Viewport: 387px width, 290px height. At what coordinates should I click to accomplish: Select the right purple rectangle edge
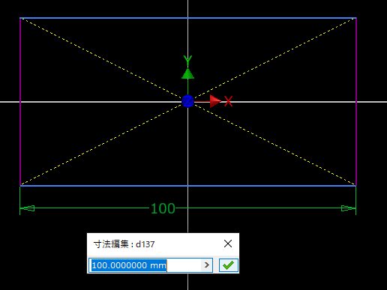(356, 102)
